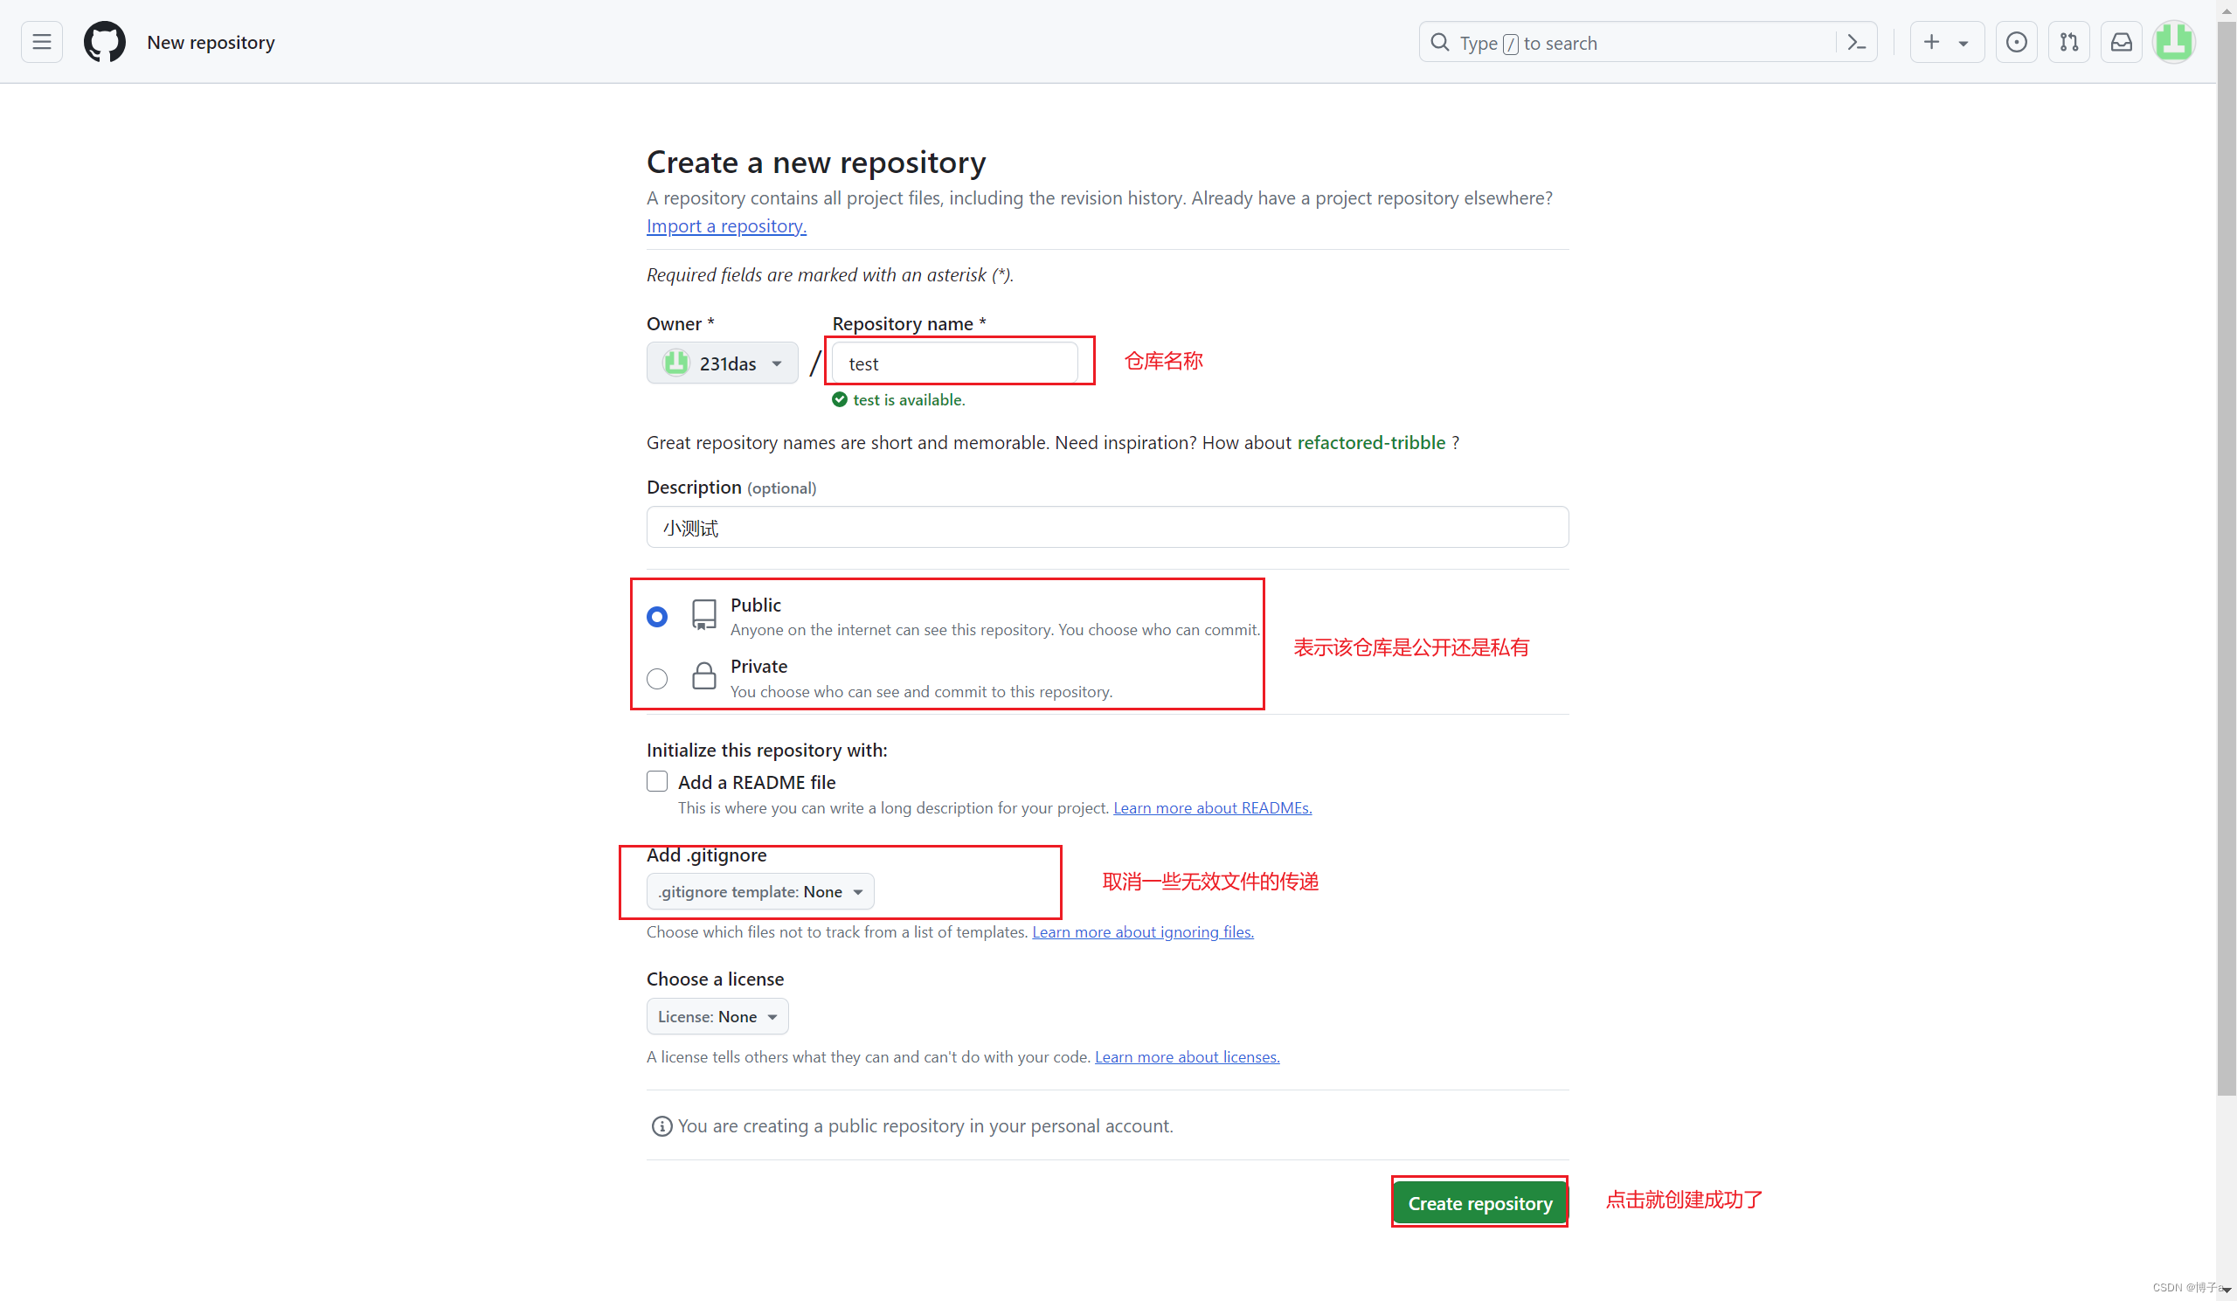Image resolution: width=2237 pixels, height=1301 pixels.
Task: Open the Issues icon in header
Action: coord(2016,42)
